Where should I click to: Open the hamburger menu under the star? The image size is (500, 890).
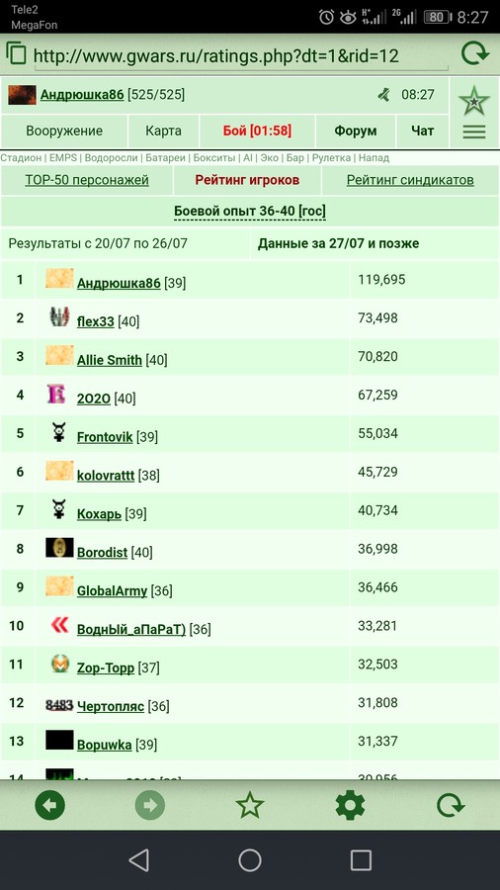(474, 133)
